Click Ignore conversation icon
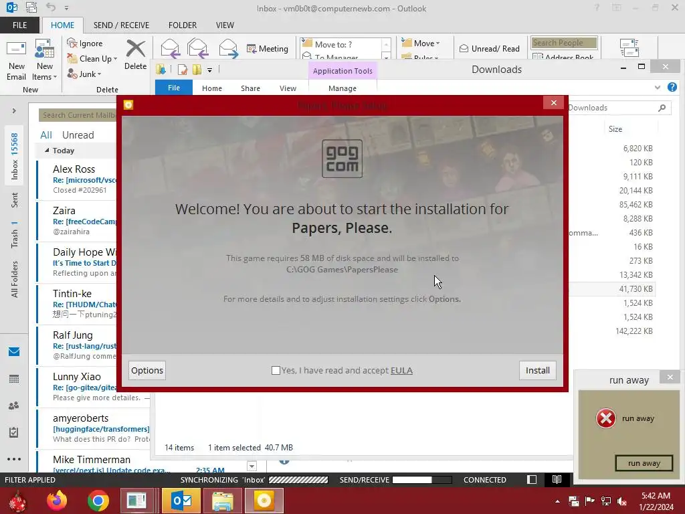Viewport: 685px width, 514px height. click(x=85, y=44)
